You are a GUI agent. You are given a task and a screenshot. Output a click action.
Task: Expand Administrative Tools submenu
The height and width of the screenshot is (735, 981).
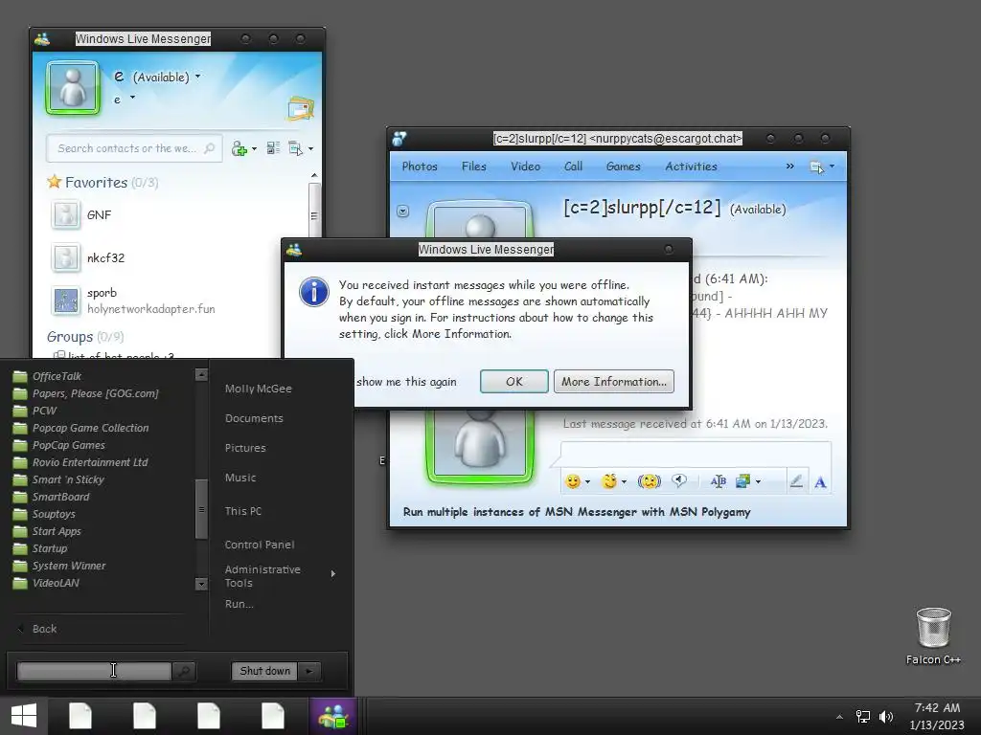[x=332, y=574]
